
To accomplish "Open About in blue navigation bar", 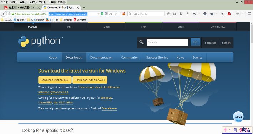I will coord(53,57).
